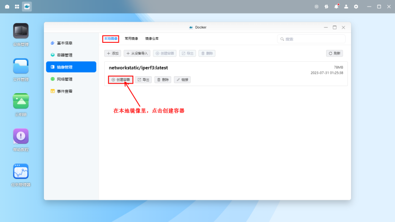
Task: Click the globe icon in top bar
Action: coord(317,7)
